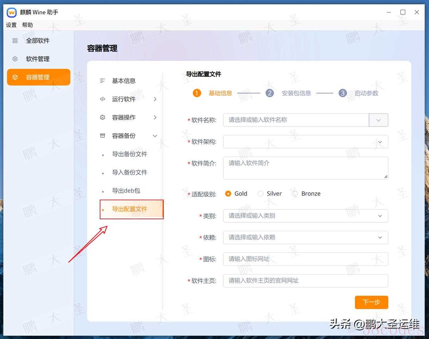
Task: Click the 软件主页 input field
Action: tap(305, 281)
